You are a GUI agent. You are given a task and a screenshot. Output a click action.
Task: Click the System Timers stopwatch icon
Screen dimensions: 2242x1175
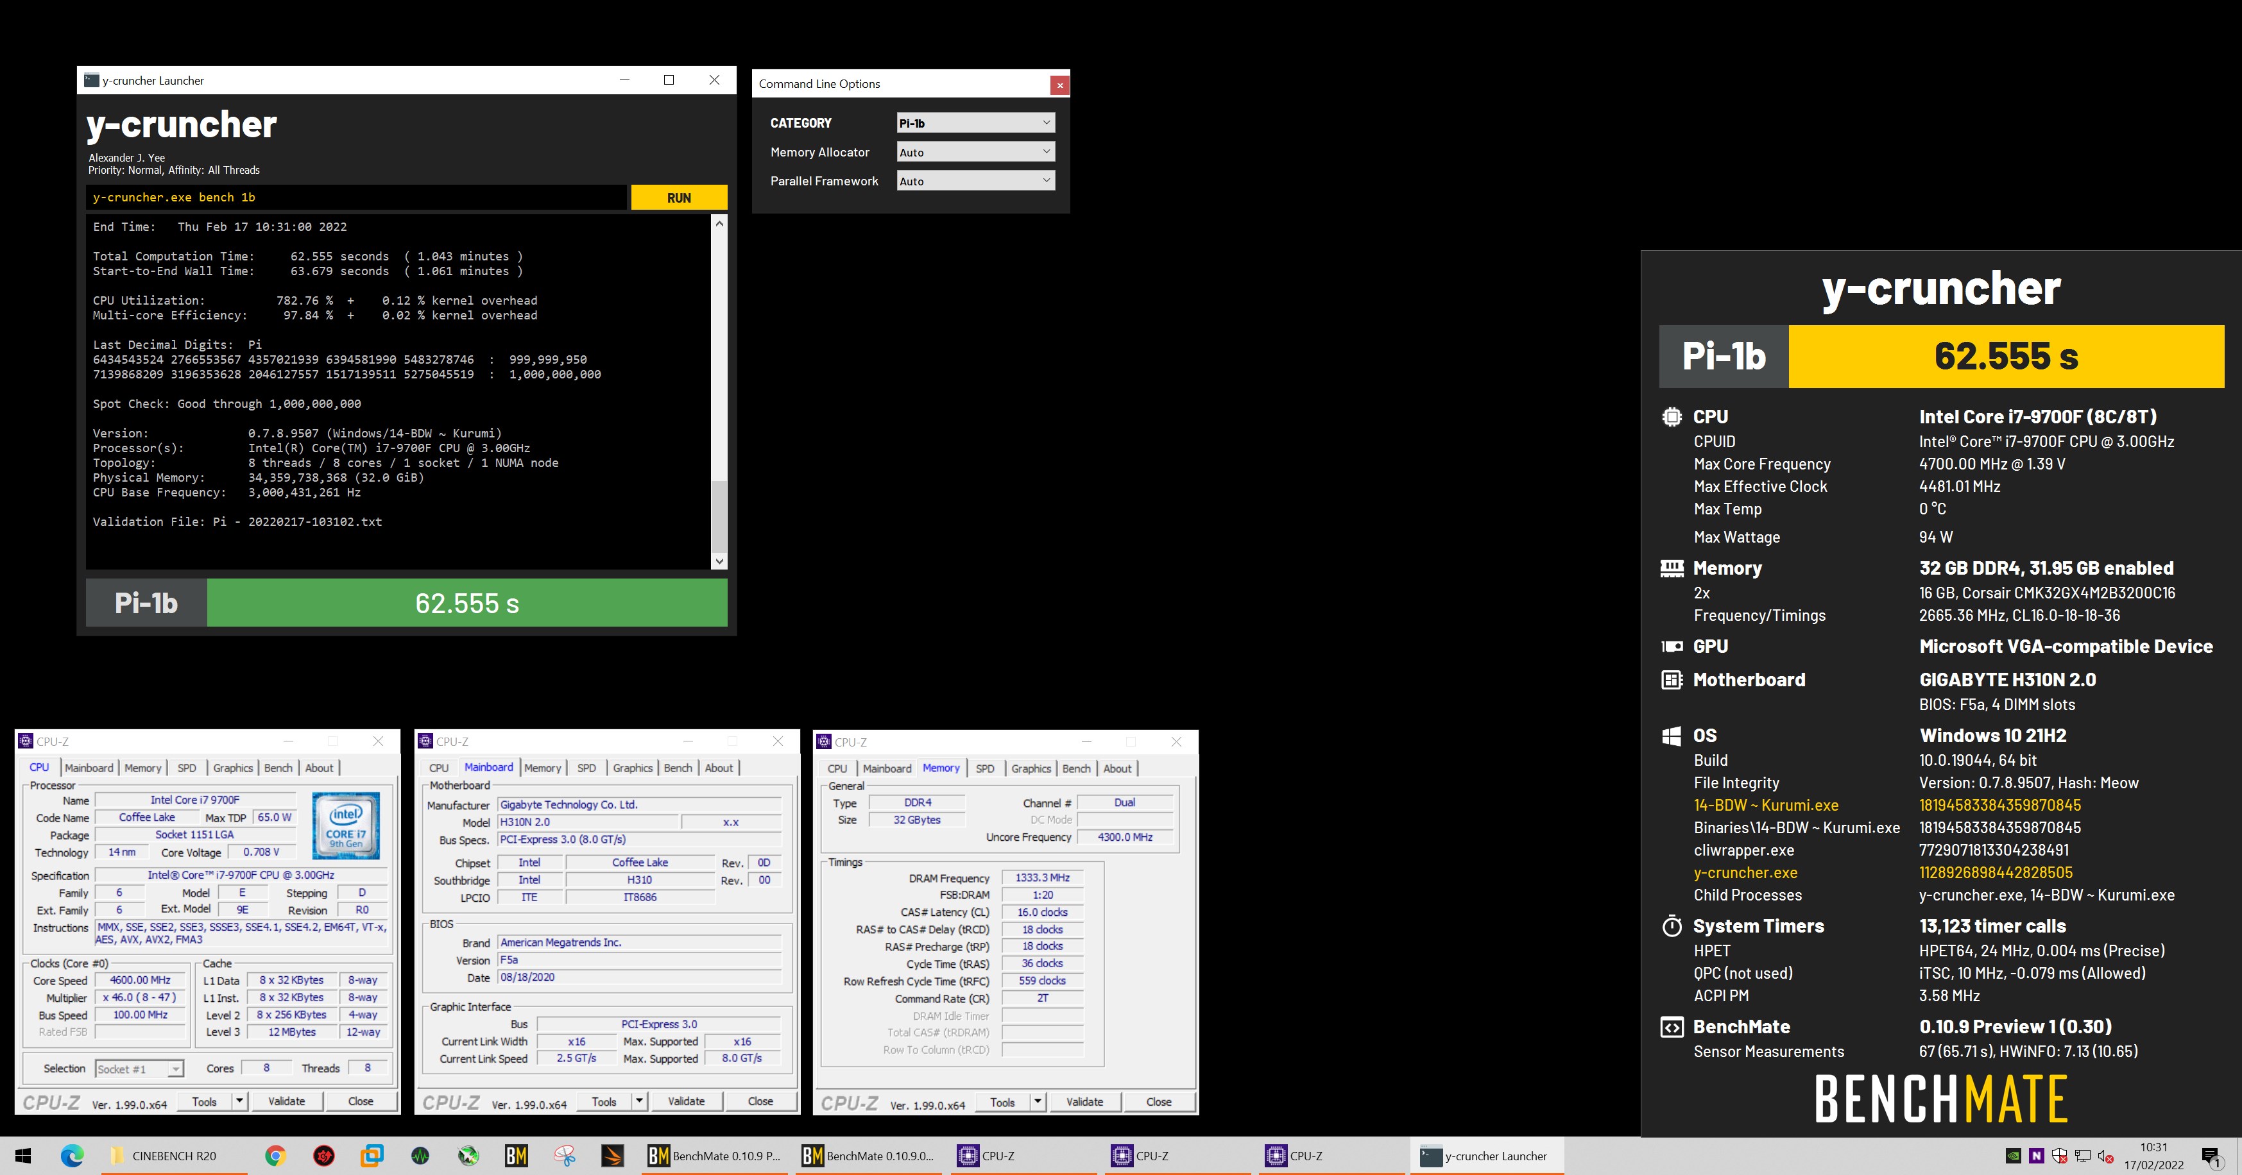(x=1671, y=926)
